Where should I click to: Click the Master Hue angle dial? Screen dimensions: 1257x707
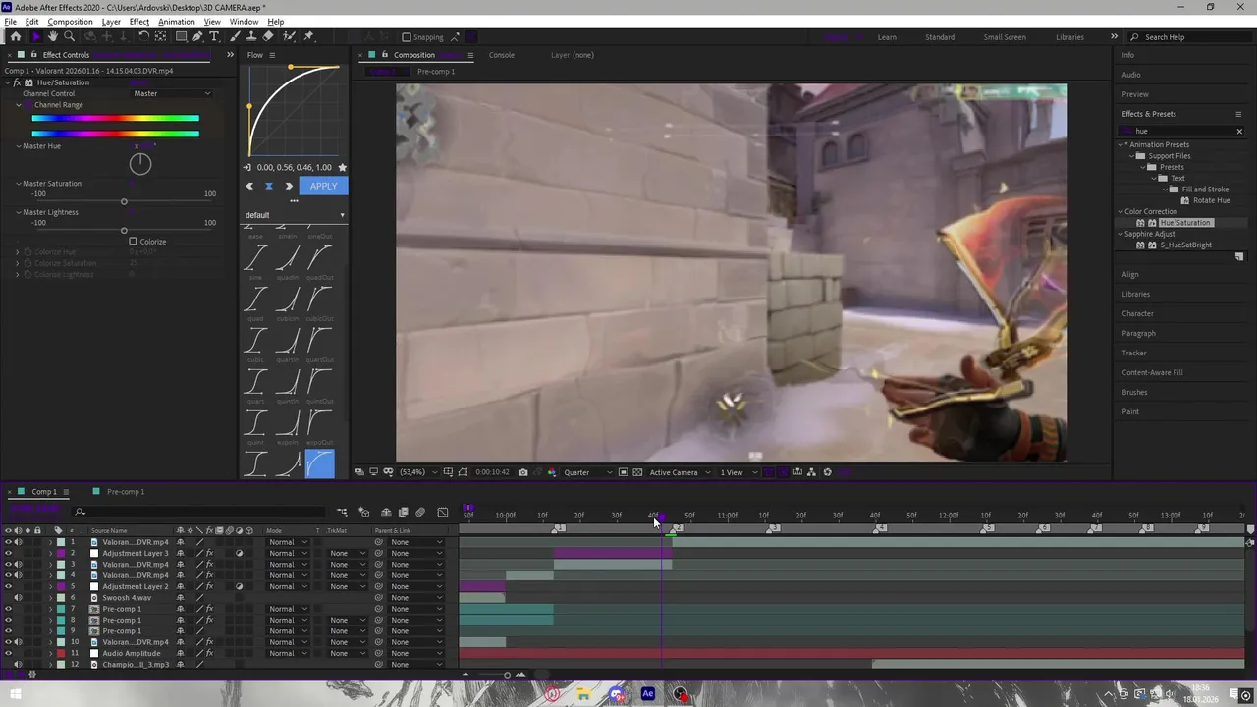(140, 164)
